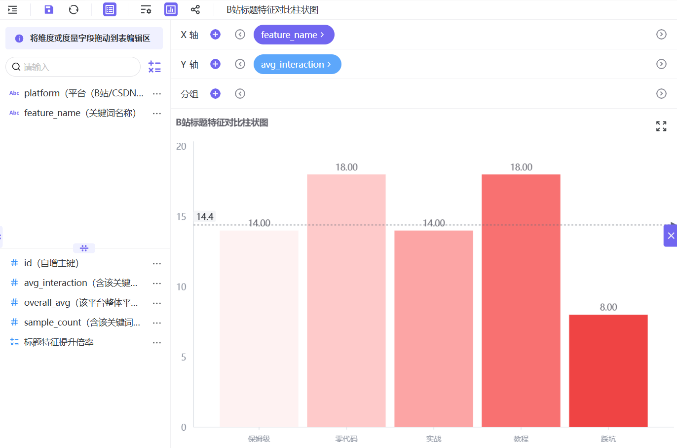Open the avg_interaction pill options
677x448 pixels.
tap(297, 64)
